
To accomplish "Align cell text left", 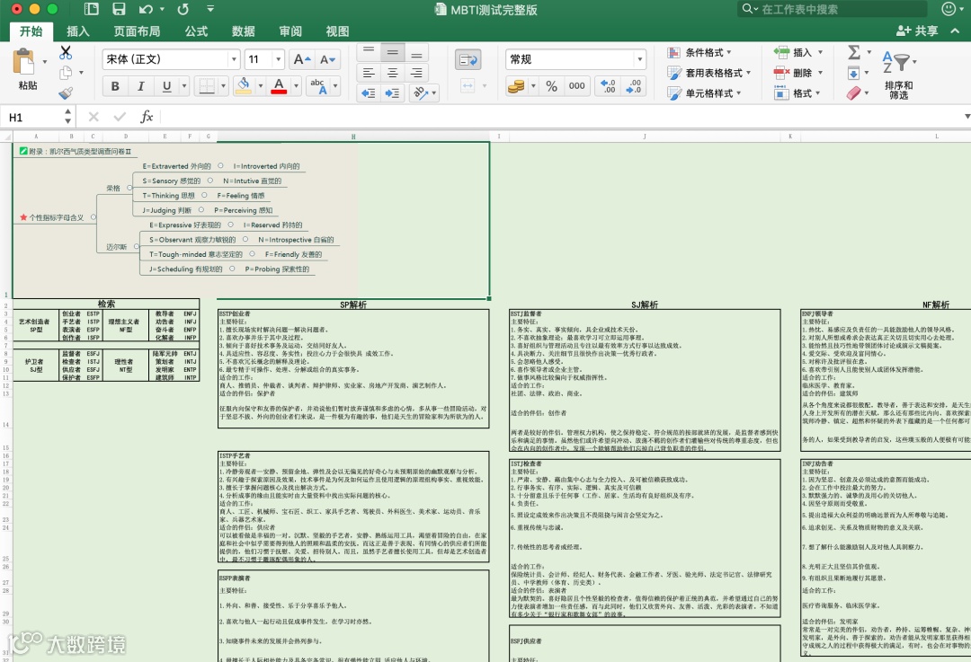I will coord(369,73).
